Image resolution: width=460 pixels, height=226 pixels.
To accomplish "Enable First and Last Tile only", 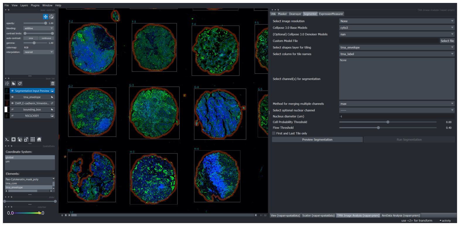I will 274,133.
